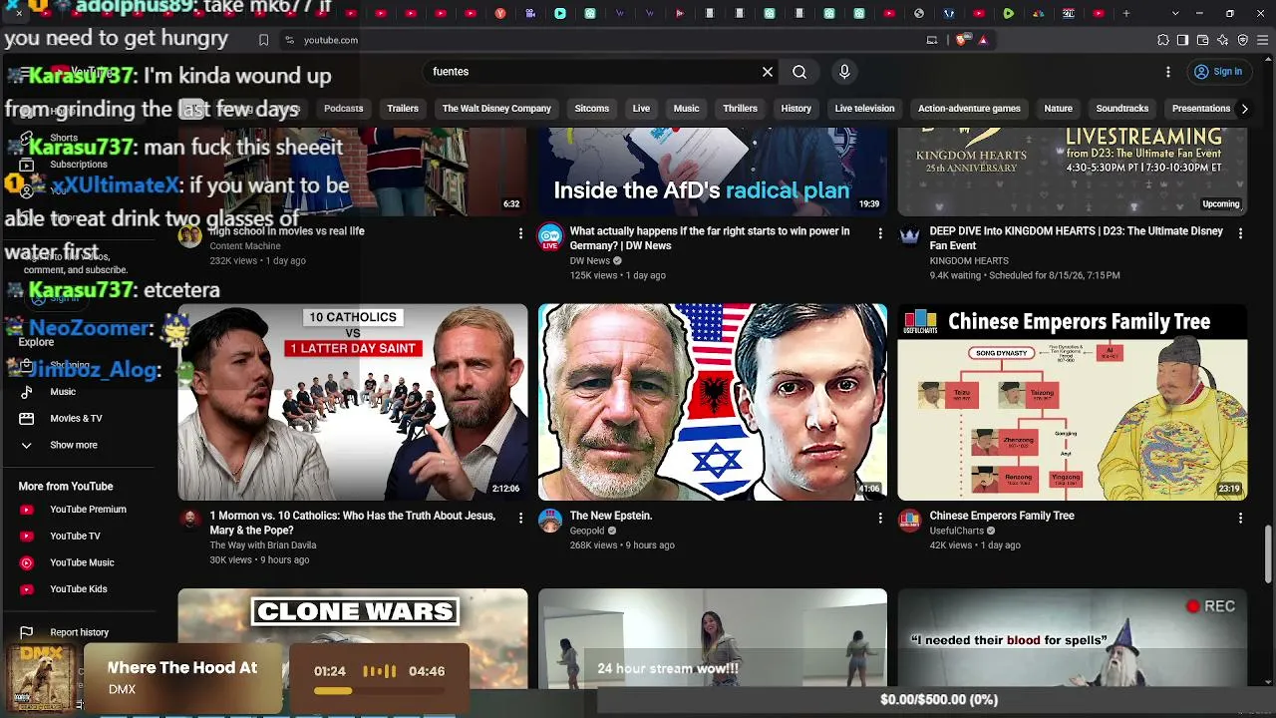
Task: Select the History filter chip
Action: pos(797,109)
